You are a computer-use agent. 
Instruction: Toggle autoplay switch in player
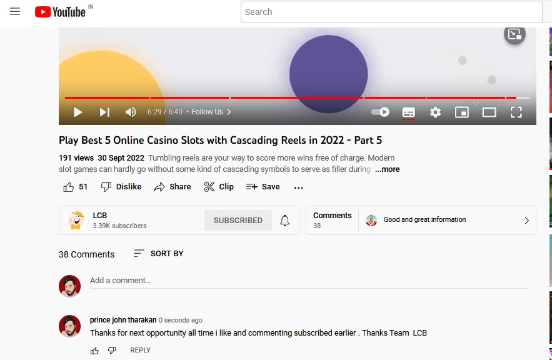(380, 112)
